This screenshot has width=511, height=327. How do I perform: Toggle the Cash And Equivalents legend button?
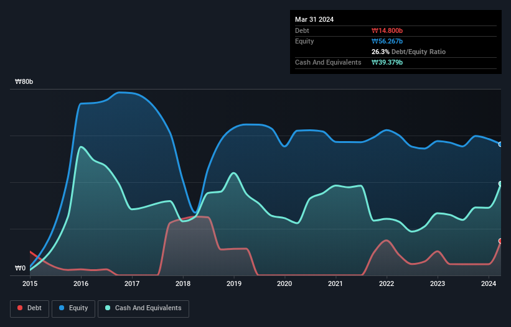coord(143,308)
